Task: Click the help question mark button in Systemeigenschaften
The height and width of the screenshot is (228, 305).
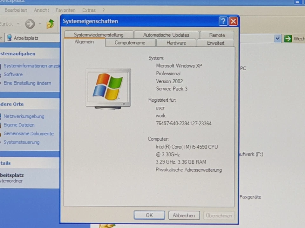Action: [x=223, y=21]
